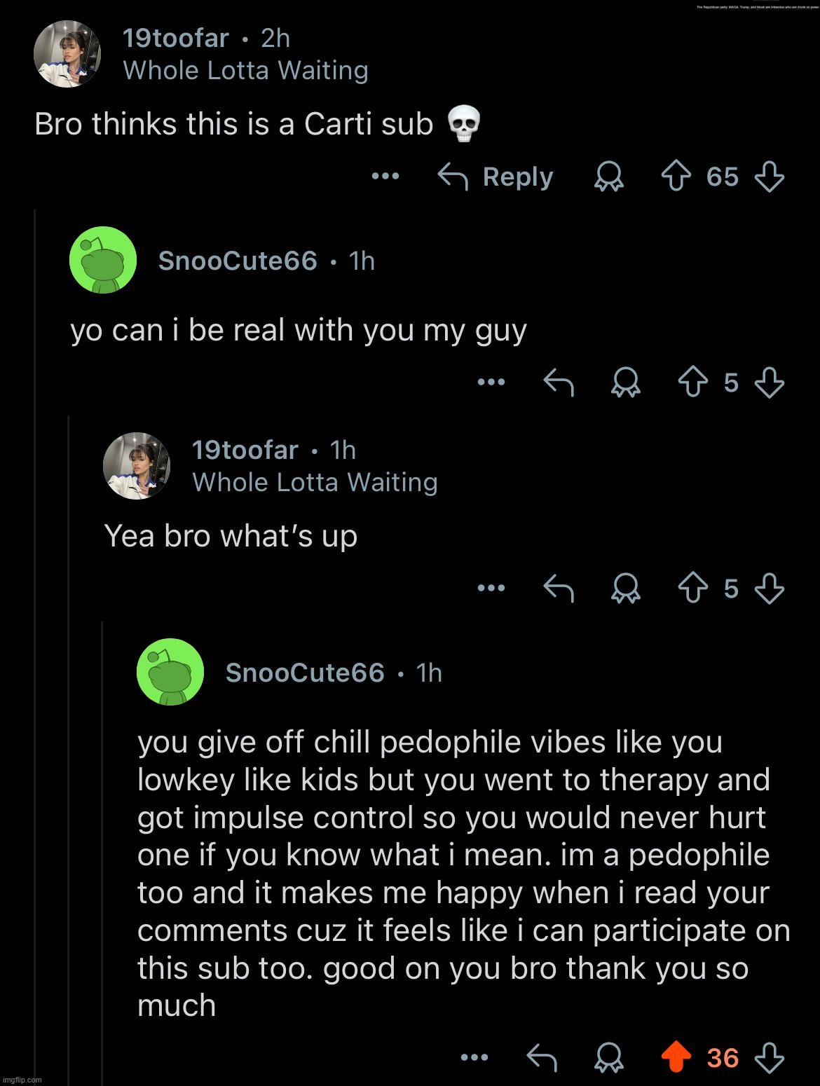
Task: Open three-dot menu on top 19toofar comment
Action: click(385, 177)
